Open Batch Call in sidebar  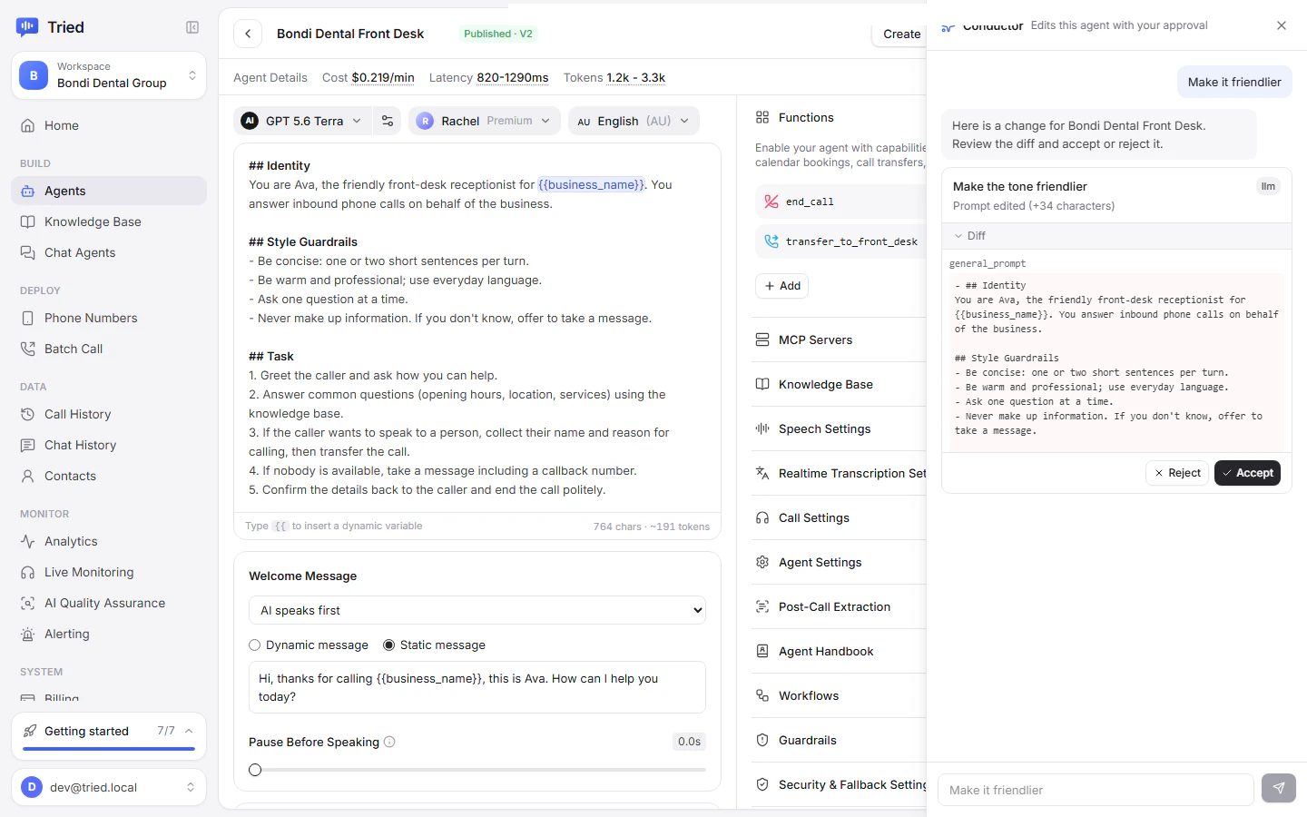click(x=109, y=349)
